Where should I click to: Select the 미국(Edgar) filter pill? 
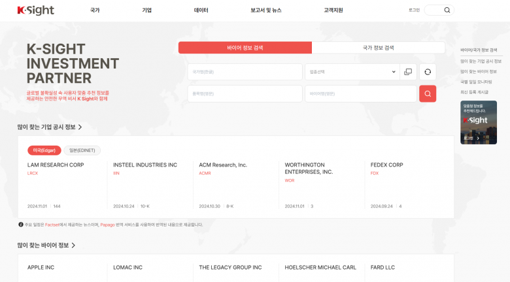[x=44, y=150]
